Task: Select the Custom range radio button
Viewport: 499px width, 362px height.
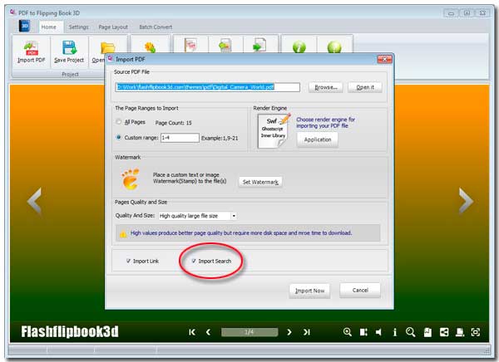Action: coord(119,137)
